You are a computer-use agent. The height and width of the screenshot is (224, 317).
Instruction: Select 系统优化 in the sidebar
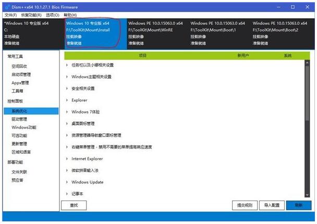[x=31, y=111]
